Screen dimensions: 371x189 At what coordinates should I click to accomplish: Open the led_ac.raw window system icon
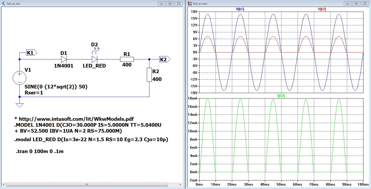click(190, 3)
